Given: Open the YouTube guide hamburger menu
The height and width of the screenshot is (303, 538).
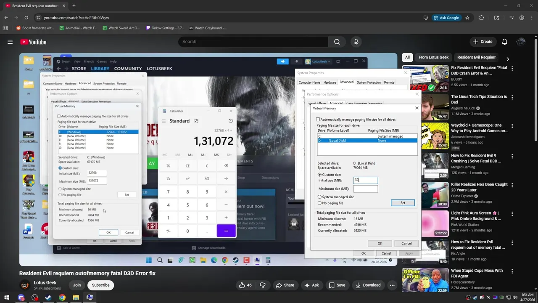Looking at the screenshot, I should 10,42.
